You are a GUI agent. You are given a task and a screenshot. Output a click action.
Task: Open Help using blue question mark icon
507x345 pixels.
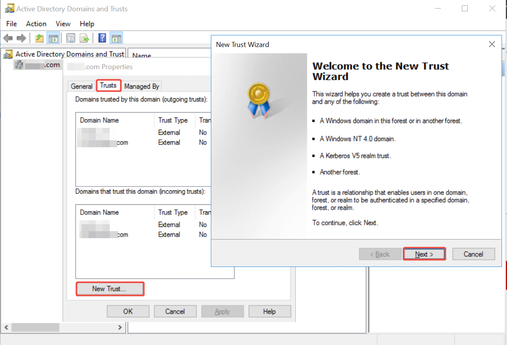tap(102, 38)
